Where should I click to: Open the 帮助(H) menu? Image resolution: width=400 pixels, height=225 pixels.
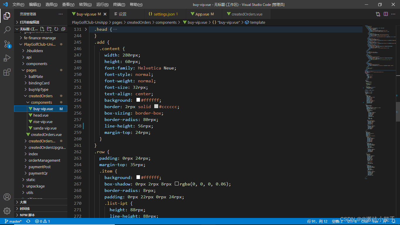136,4
